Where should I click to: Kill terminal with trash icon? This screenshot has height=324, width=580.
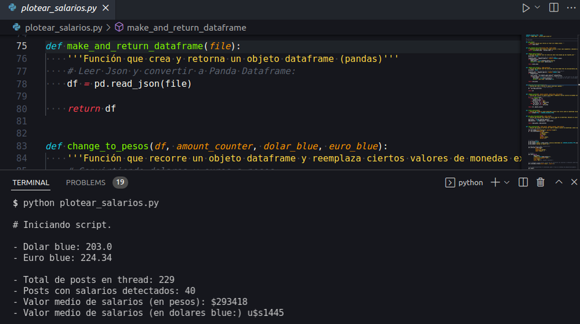[541, 182]
